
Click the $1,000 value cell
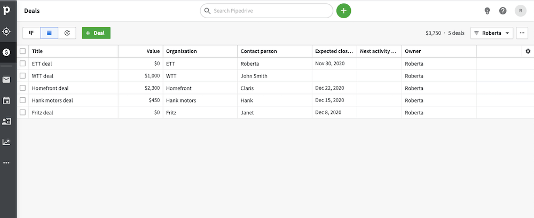(140, 76)
